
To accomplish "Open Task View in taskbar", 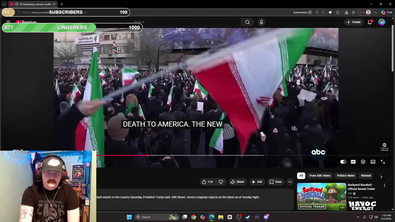I will click(185, 217).
